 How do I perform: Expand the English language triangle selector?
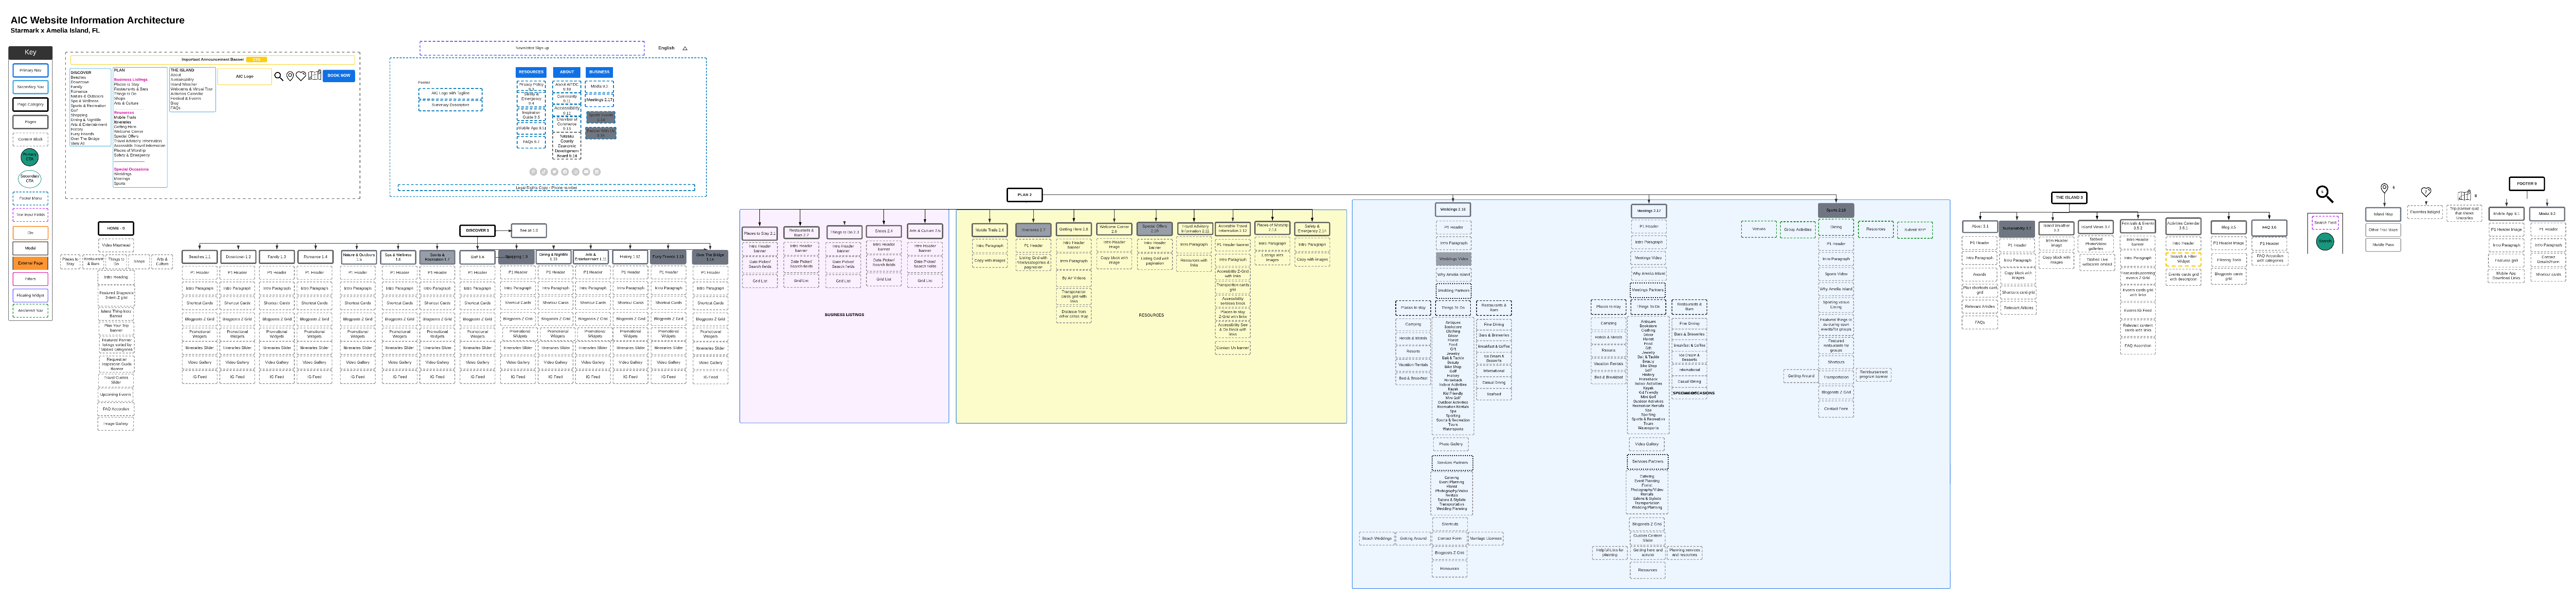pyautogui.click(x=685, y=48)
